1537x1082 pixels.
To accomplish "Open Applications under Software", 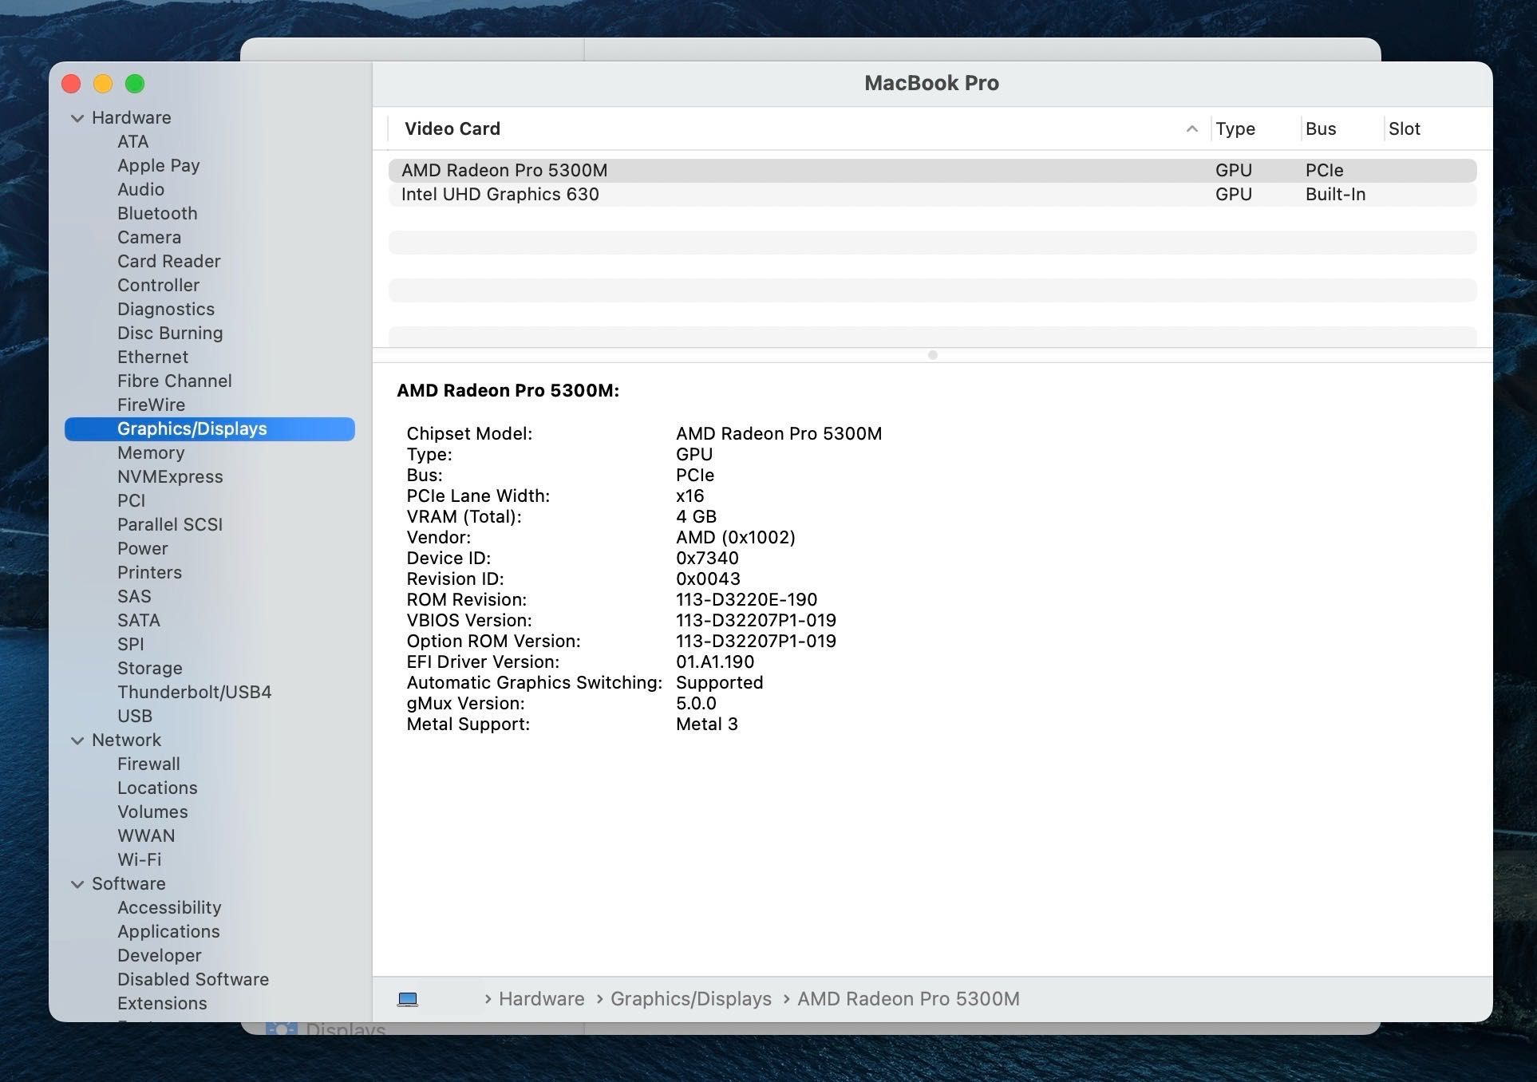I will click(x=168, y=931).
